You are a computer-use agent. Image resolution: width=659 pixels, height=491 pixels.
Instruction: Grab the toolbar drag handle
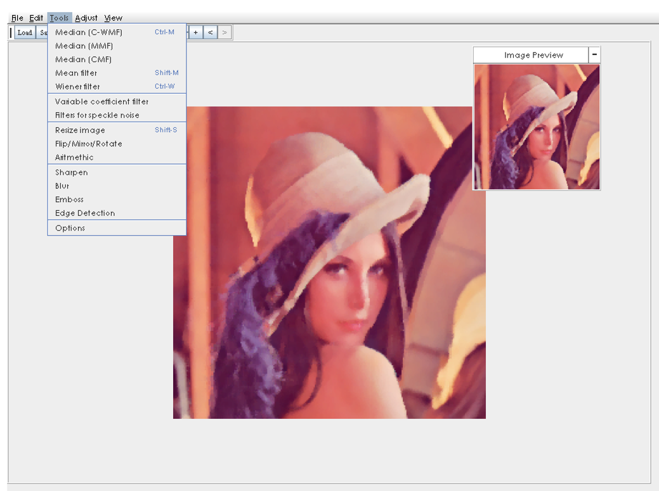tap(11, 32)
